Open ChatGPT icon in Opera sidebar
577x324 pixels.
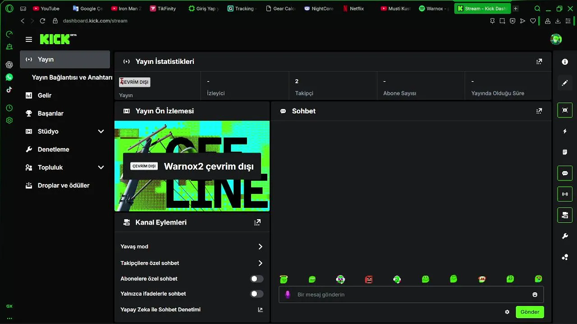9,65
